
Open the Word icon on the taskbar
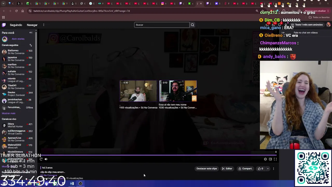click(72, 184)
